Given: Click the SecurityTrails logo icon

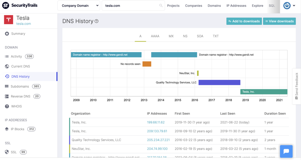Looking at the screenshot, I should point(5,5).
